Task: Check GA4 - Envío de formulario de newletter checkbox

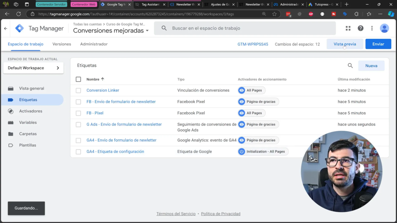Action: [x=78, y=140]
